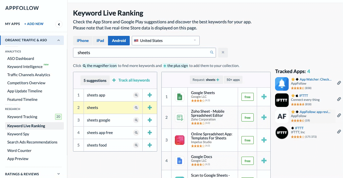The image size is (343, 178).
Task: Click the magnifier icon in the search field
Action: (212, 52)
